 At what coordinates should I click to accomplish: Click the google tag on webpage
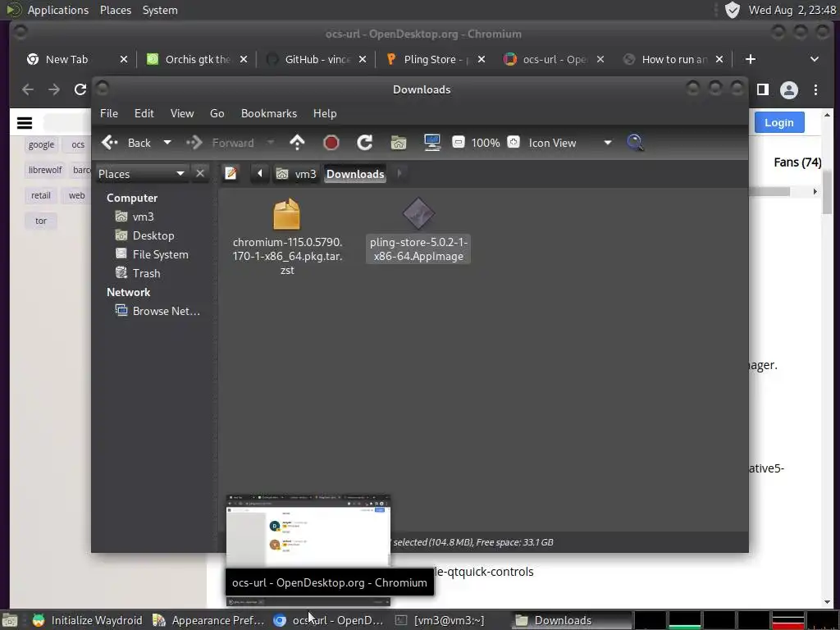point(41,144)
